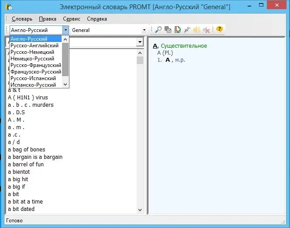Click the green Существительное label
Image resolution: width=290 pixels, height=228 pixels.
tap(184, 46)
